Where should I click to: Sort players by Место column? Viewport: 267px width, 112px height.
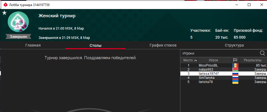coord(189,60)
